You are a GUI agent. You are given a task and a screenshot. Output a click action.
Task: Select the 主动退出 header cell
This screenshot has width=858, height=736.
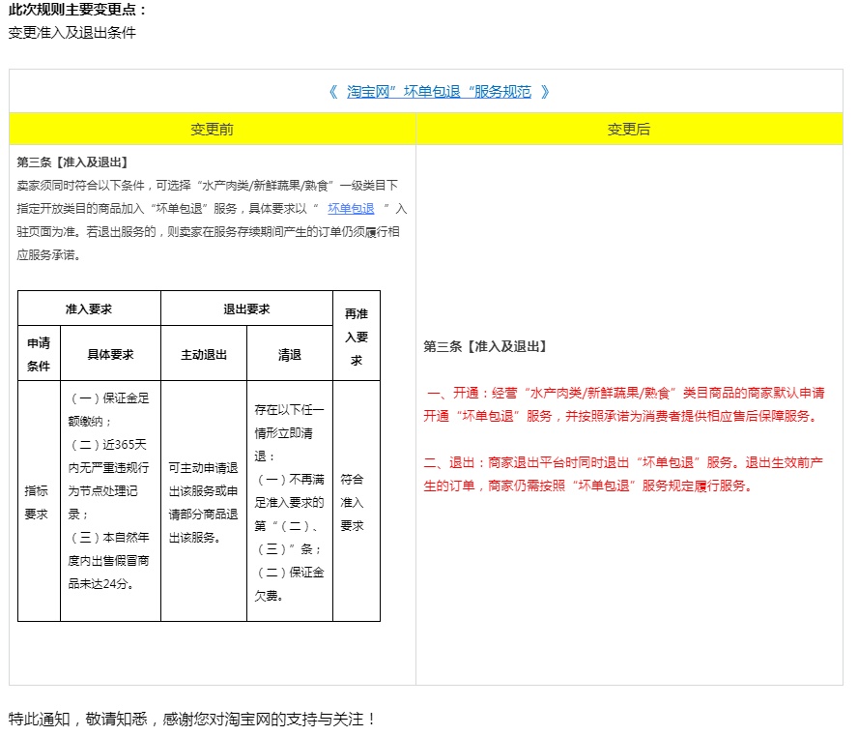pyautogui.click(x=204, y=355)
